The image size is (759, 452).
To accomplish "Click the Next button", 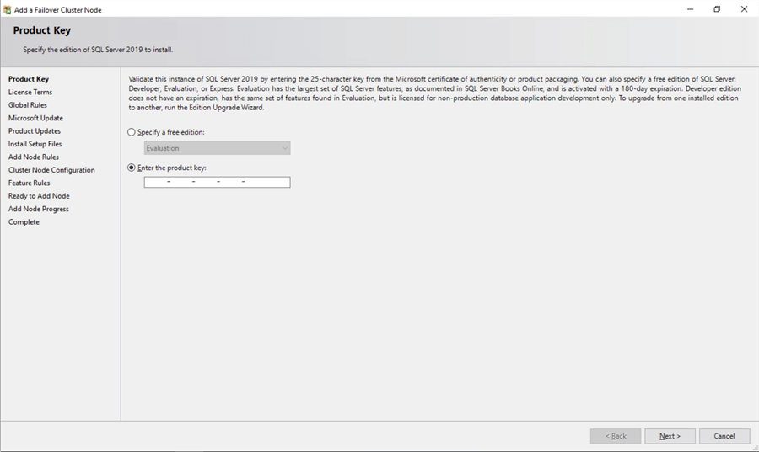I will pos(670,436).
